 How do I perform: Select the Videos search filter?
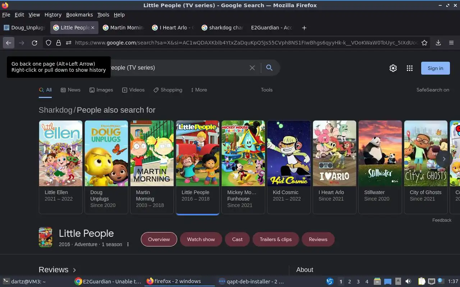coord(133,90)
